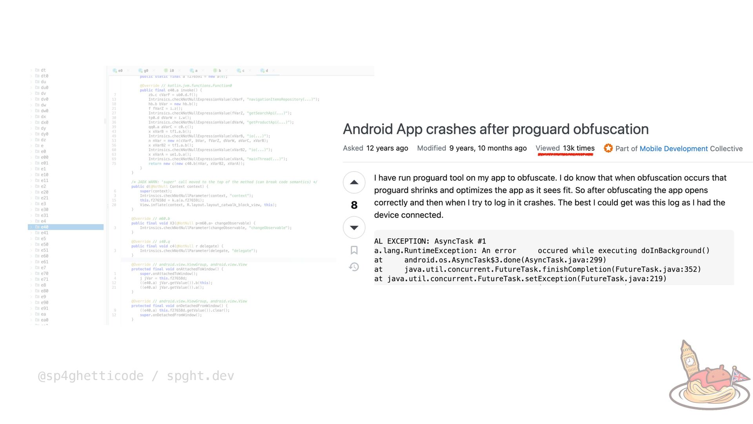Click the e40 package folder icon

[37, 227]
